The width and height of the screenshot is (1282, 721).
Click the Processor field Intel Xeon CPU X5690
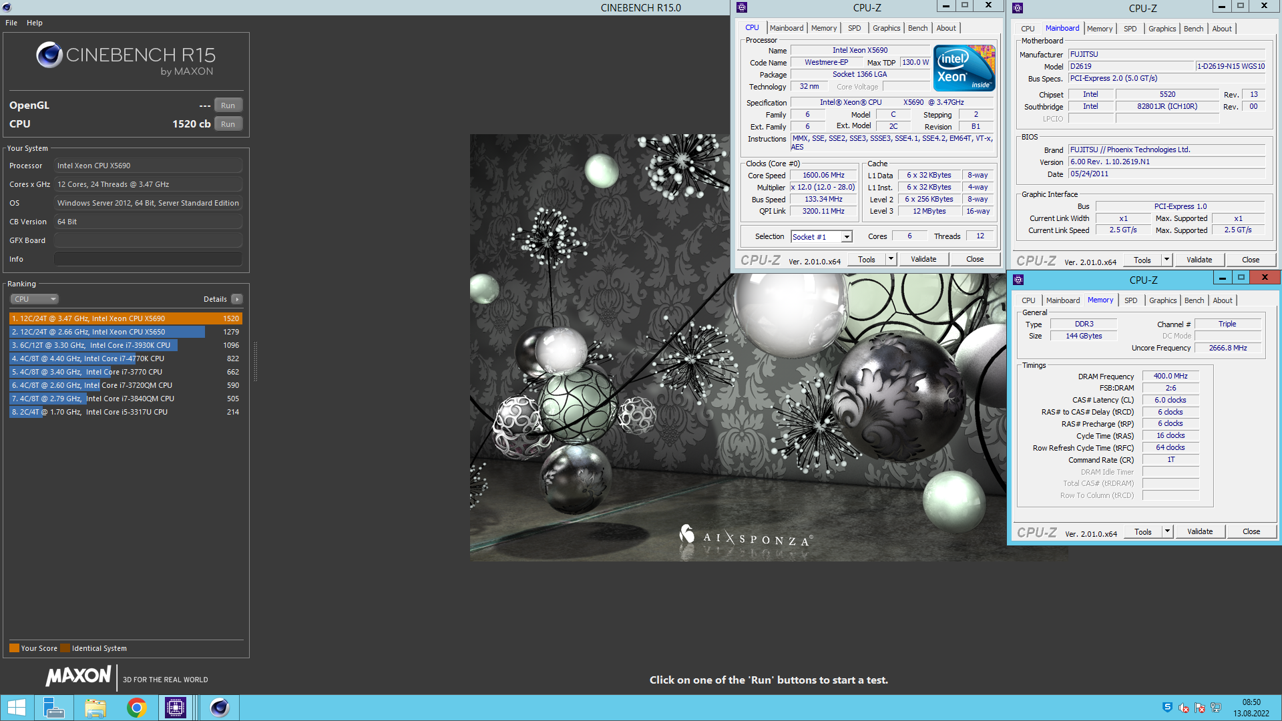tap(148, 166)
